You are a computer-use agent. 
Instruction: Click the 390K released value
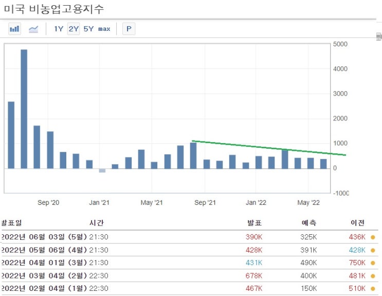point(254,237)
